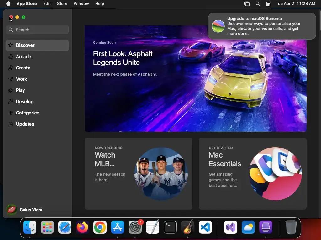
Task: Launch Safari from the Dock
Action: pos(65,227)
